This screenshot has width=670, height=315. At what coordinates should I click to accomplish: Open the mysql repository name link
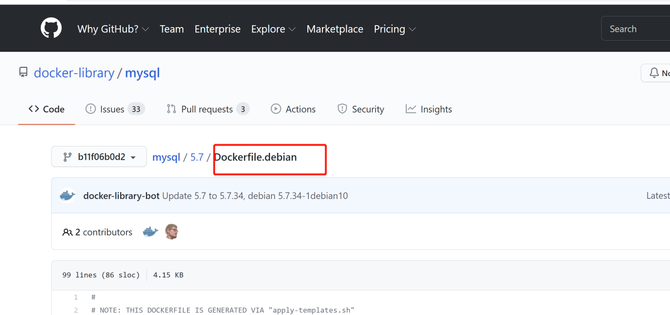point(143,73)
